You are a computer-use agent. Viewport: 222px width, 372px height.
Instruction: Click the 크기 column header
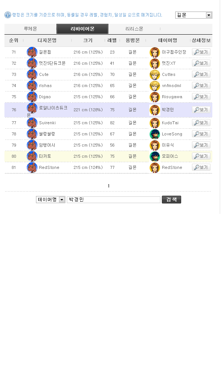pos(88,41)
